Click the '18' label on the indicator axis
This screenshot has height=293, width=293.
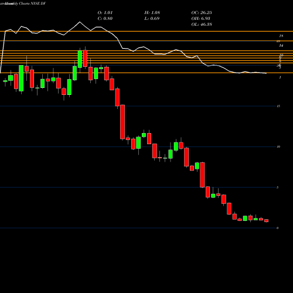pyautogui.click(x=281, y=36)
